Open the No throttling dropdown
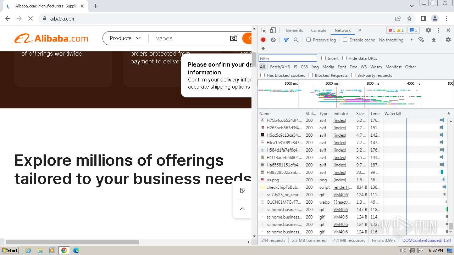This screenshot has height=255, width=454. [x=396, y=40]
